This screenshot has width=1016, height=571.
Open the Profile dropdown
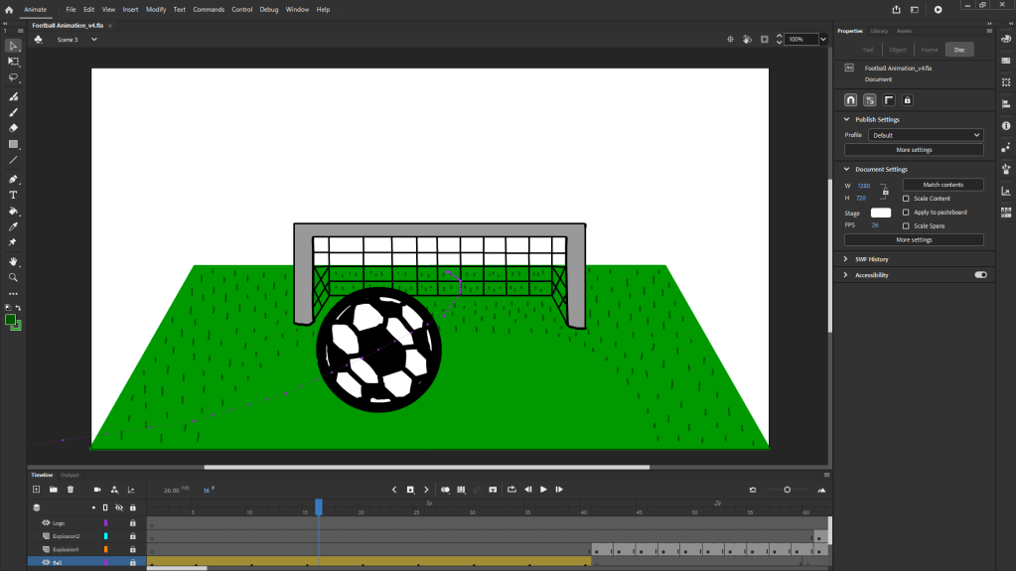click(x=926, y=135)
